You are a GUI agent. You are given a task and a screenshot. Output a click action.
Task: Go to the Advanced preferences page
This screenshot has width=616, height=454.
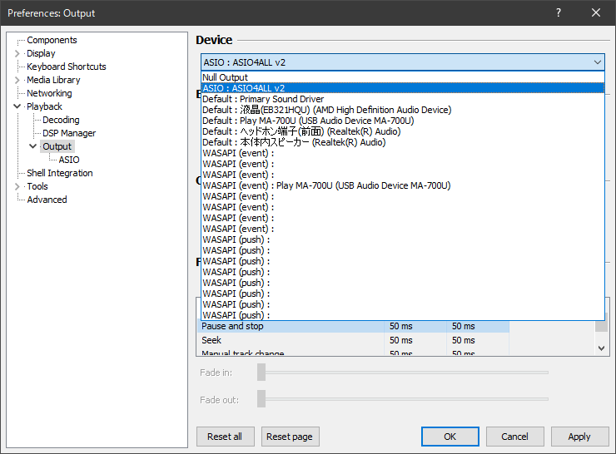47,200
